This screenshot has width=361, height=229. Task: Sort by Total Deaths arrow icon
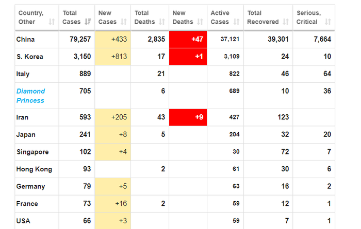162,22
